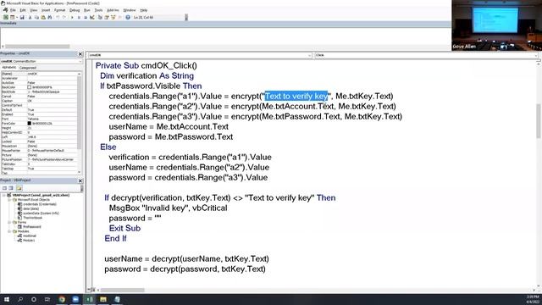Click the Exit Sub line in code
The image size is (542, 305).
(124, 228)
